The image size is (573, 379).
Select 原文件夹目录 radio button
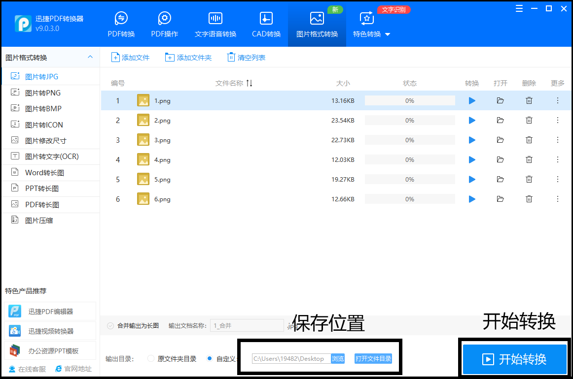point(150,358)
